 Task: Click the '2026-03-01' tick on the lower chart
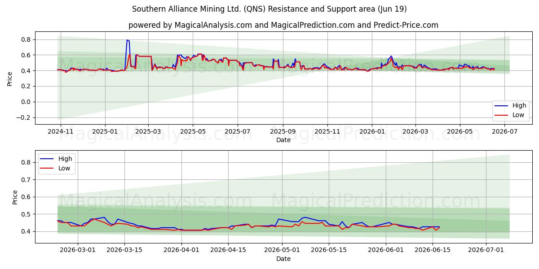tap(78, 251)
